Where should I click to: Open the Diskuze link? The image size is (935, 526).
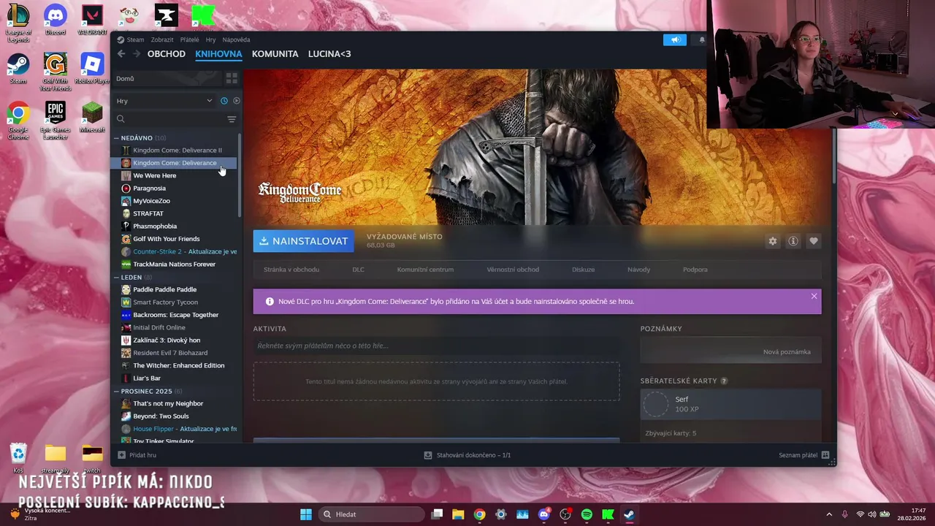click(x=583, y=270)
